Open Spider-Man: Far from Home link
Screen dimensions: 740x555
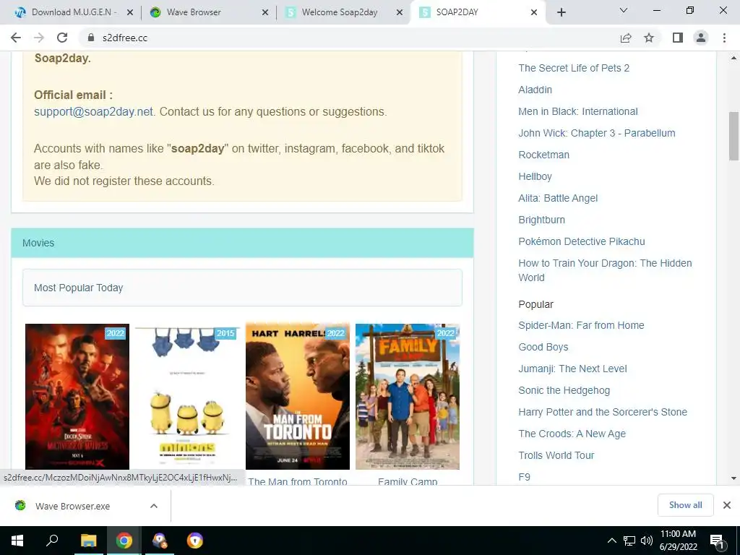pyautogui.click(x=582, y=325)
